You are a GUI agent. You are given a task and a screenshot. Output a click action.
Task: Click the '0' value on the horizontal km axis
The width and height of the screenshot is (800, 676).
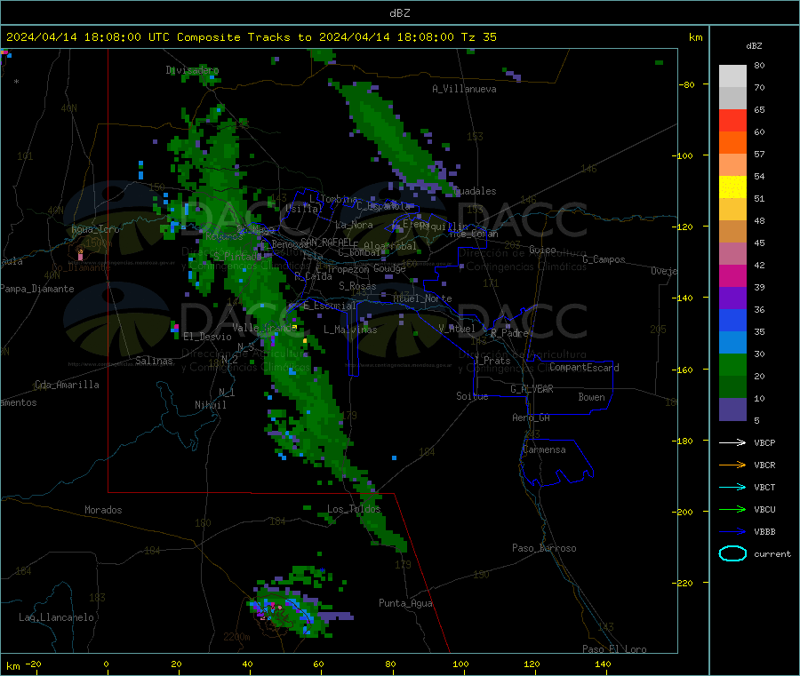(106, 664)
